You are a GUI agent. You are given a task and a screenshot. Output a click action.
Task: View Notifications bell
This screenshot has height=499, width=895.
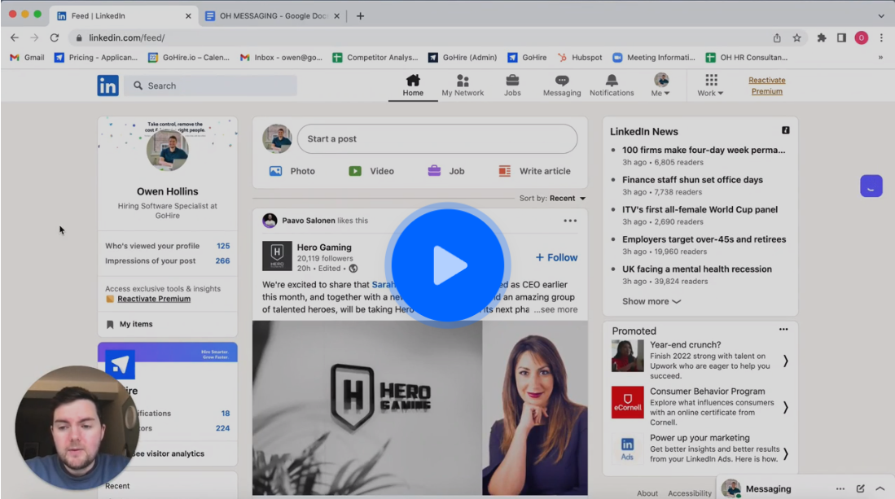[612, 85]
